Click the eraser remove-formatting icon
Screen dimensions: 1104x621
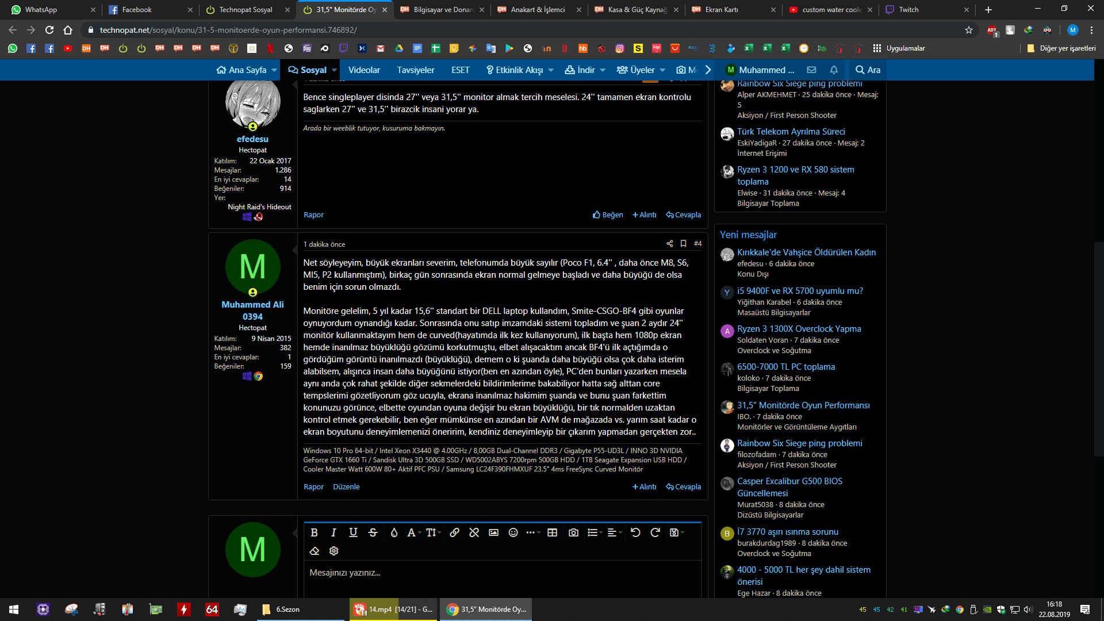(314, 551)
